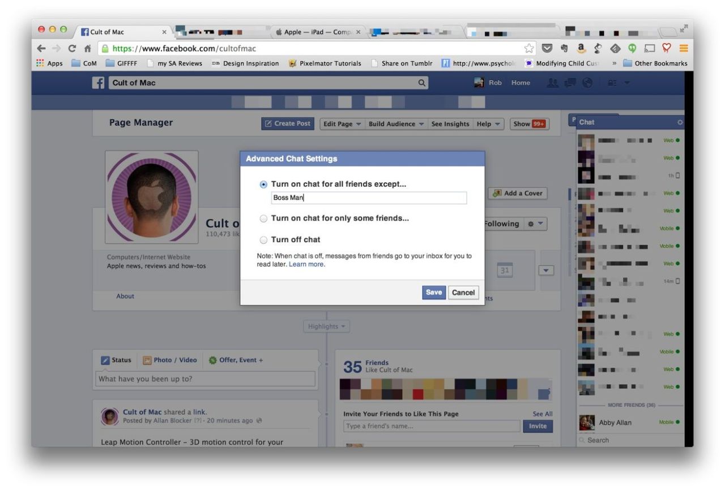Click the Evernote extension icon
The image size is (725, 490).
pos(564,49)
